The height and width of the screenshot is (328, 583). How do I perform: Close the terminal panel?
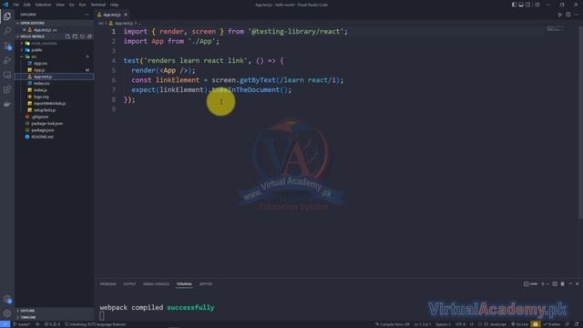pyautogui.click(x=577, y=283)
